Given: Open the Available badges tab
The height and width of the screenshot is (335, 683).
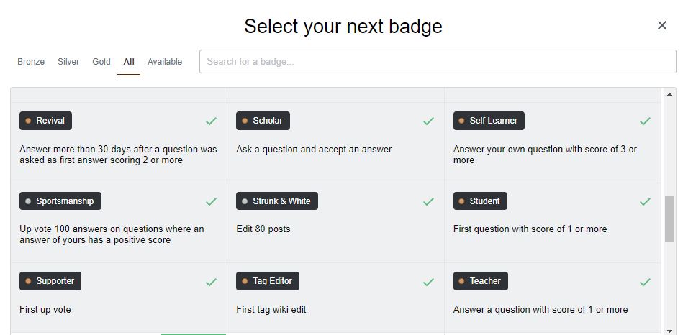Looking at the screenshot, I should pyautogui.click(x=165, y=62).
